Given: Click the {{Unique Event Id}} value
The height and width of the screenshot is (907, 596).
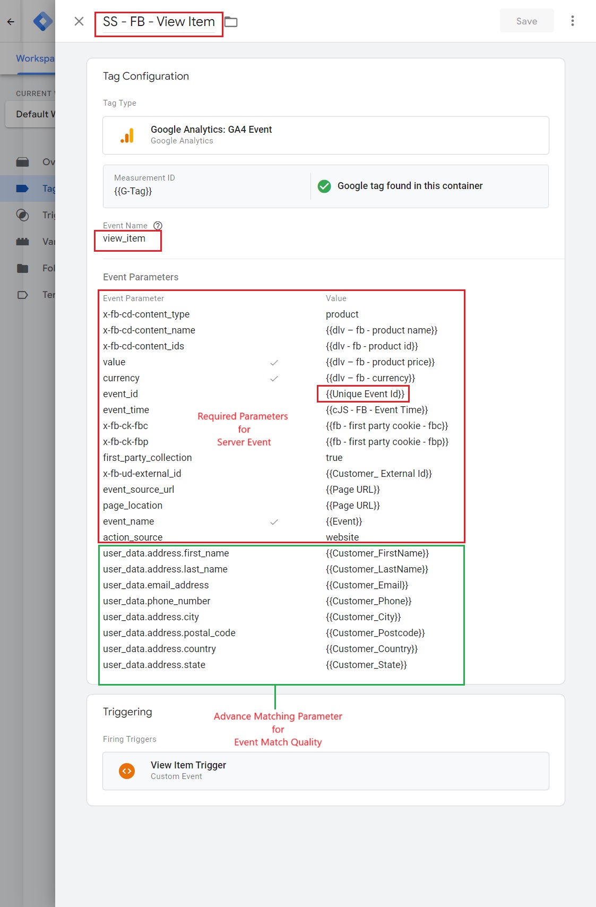Looking at the screenshot, I should 365,394.
